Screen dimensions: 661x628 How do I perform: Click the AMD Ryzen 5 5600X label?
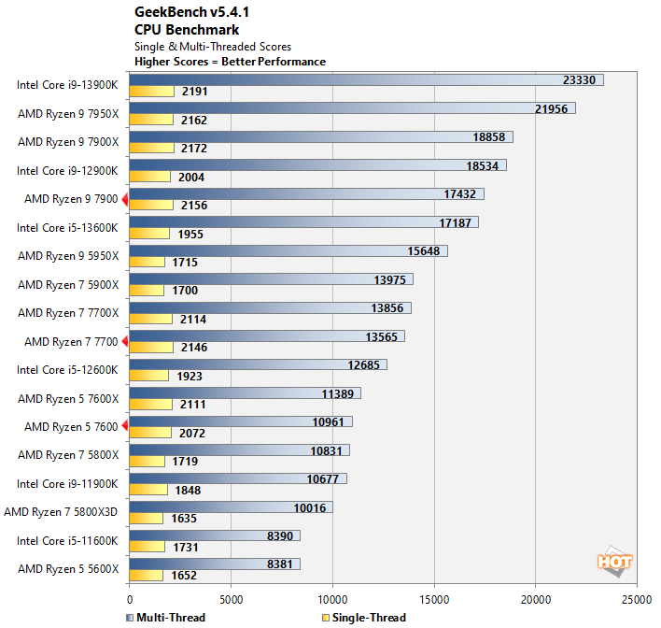point(68,569)
